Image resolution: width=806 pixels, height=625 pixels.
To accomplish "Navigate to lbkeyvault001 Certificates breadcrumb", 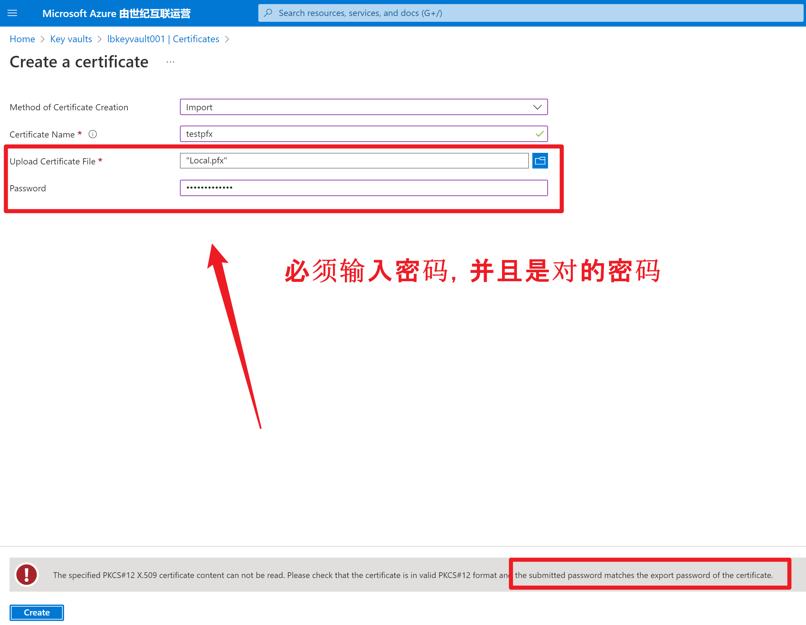I will tap(163, 39).
